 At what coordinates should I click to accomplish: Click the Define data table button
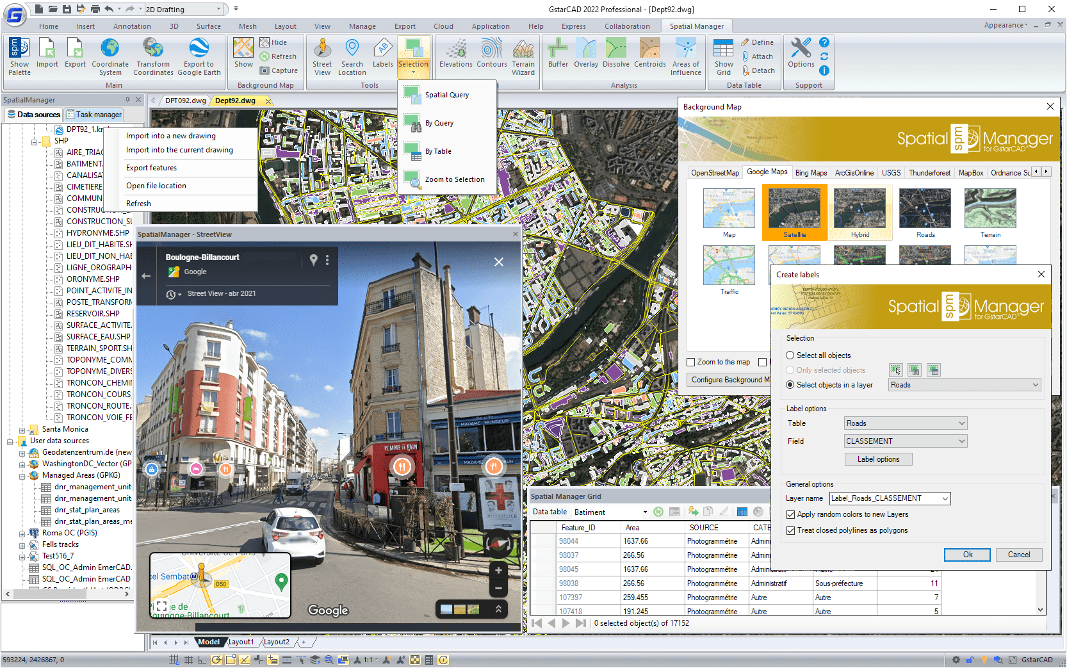(x=758, y=42)
